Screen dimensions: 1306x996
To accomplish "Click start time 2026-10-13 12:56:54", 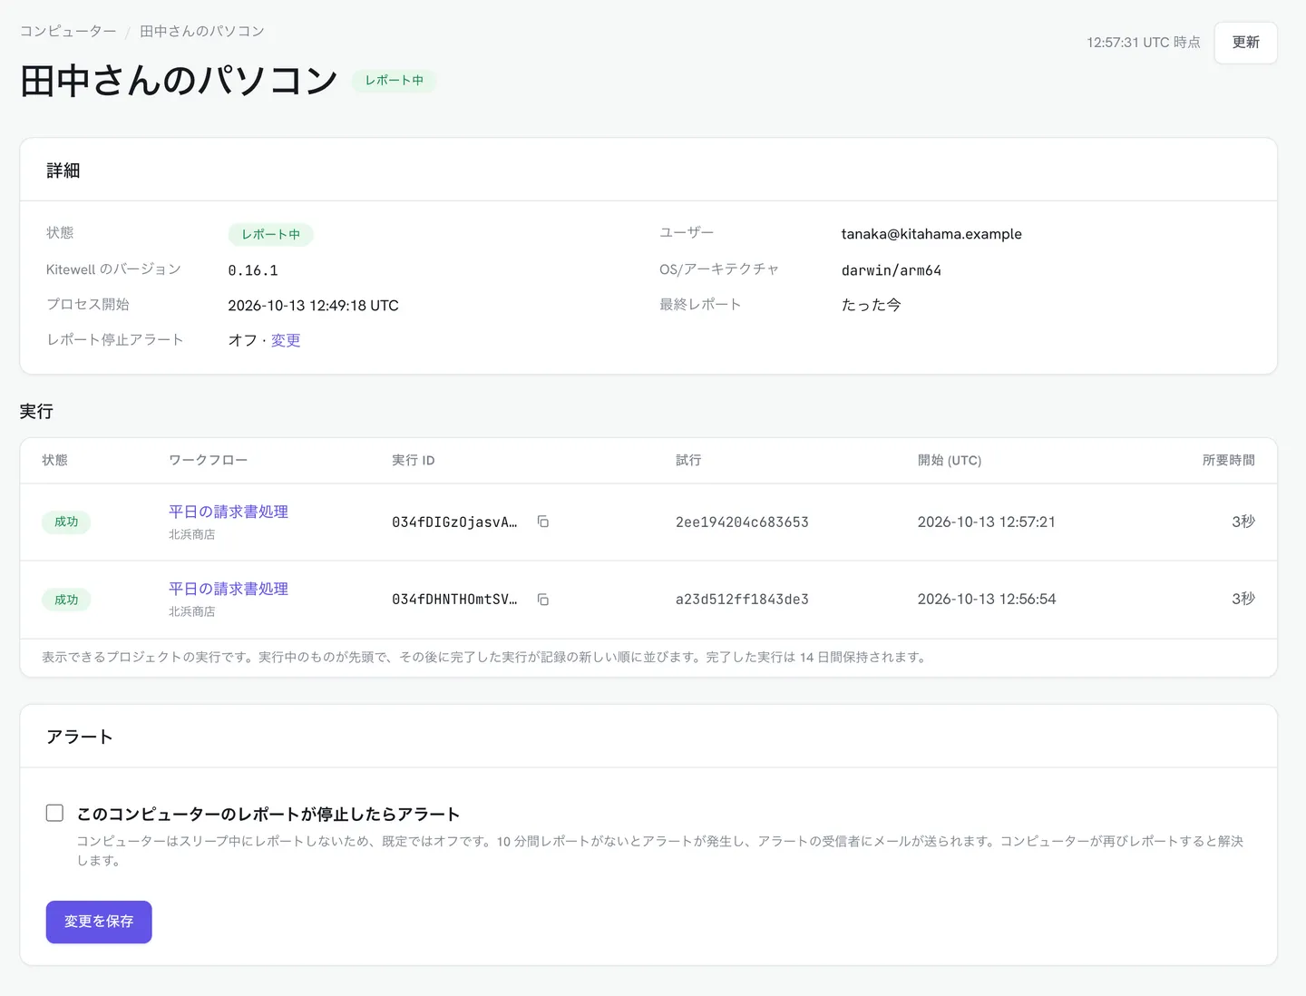I will pos(987,600).
